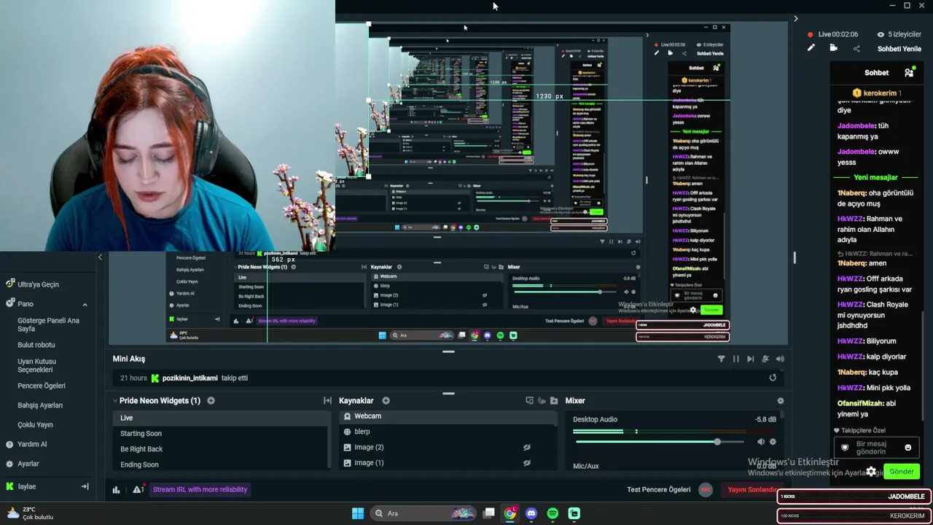
Task: Toggle alert muting in Mini Akış header
Action: pyautogui.click(x=765, y=359)
